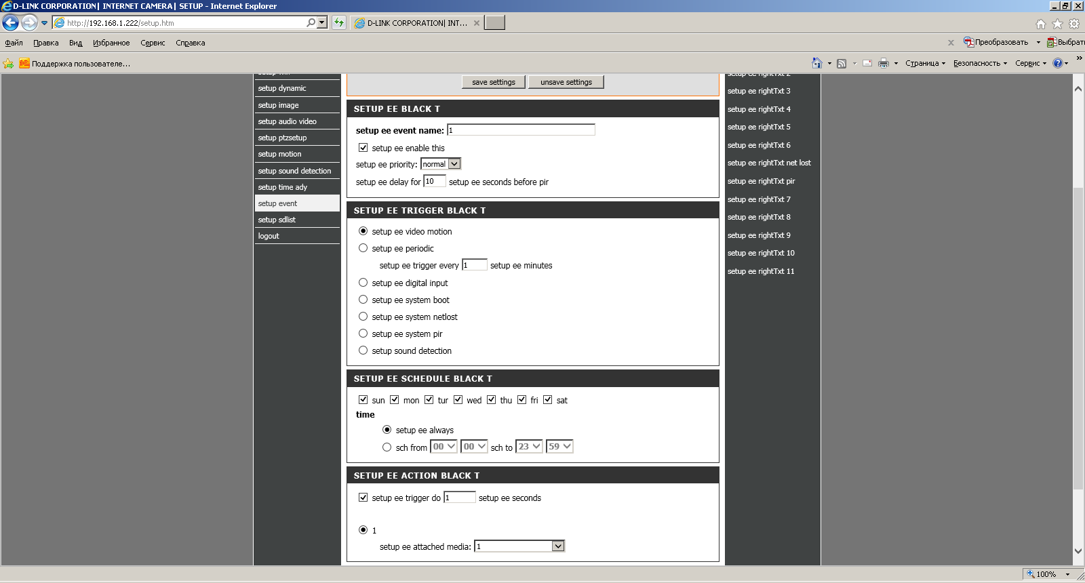Uncheck the 'setup ee enable this' checkbox

coord(363,148)
